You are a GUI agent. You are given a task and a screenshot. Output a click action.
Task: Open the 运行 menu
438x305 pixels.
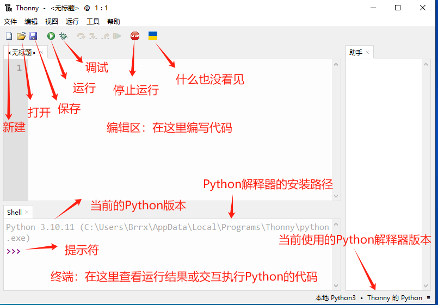[x=72, y=22]
